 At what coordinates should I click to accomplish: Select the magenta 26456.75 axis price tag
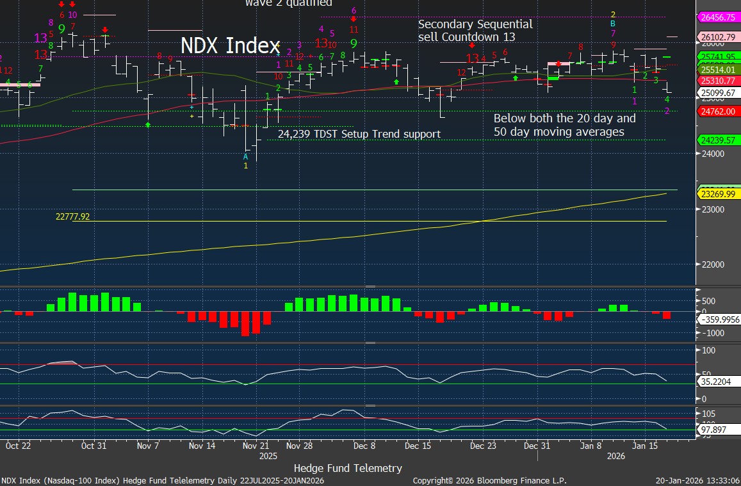(717, 17)
